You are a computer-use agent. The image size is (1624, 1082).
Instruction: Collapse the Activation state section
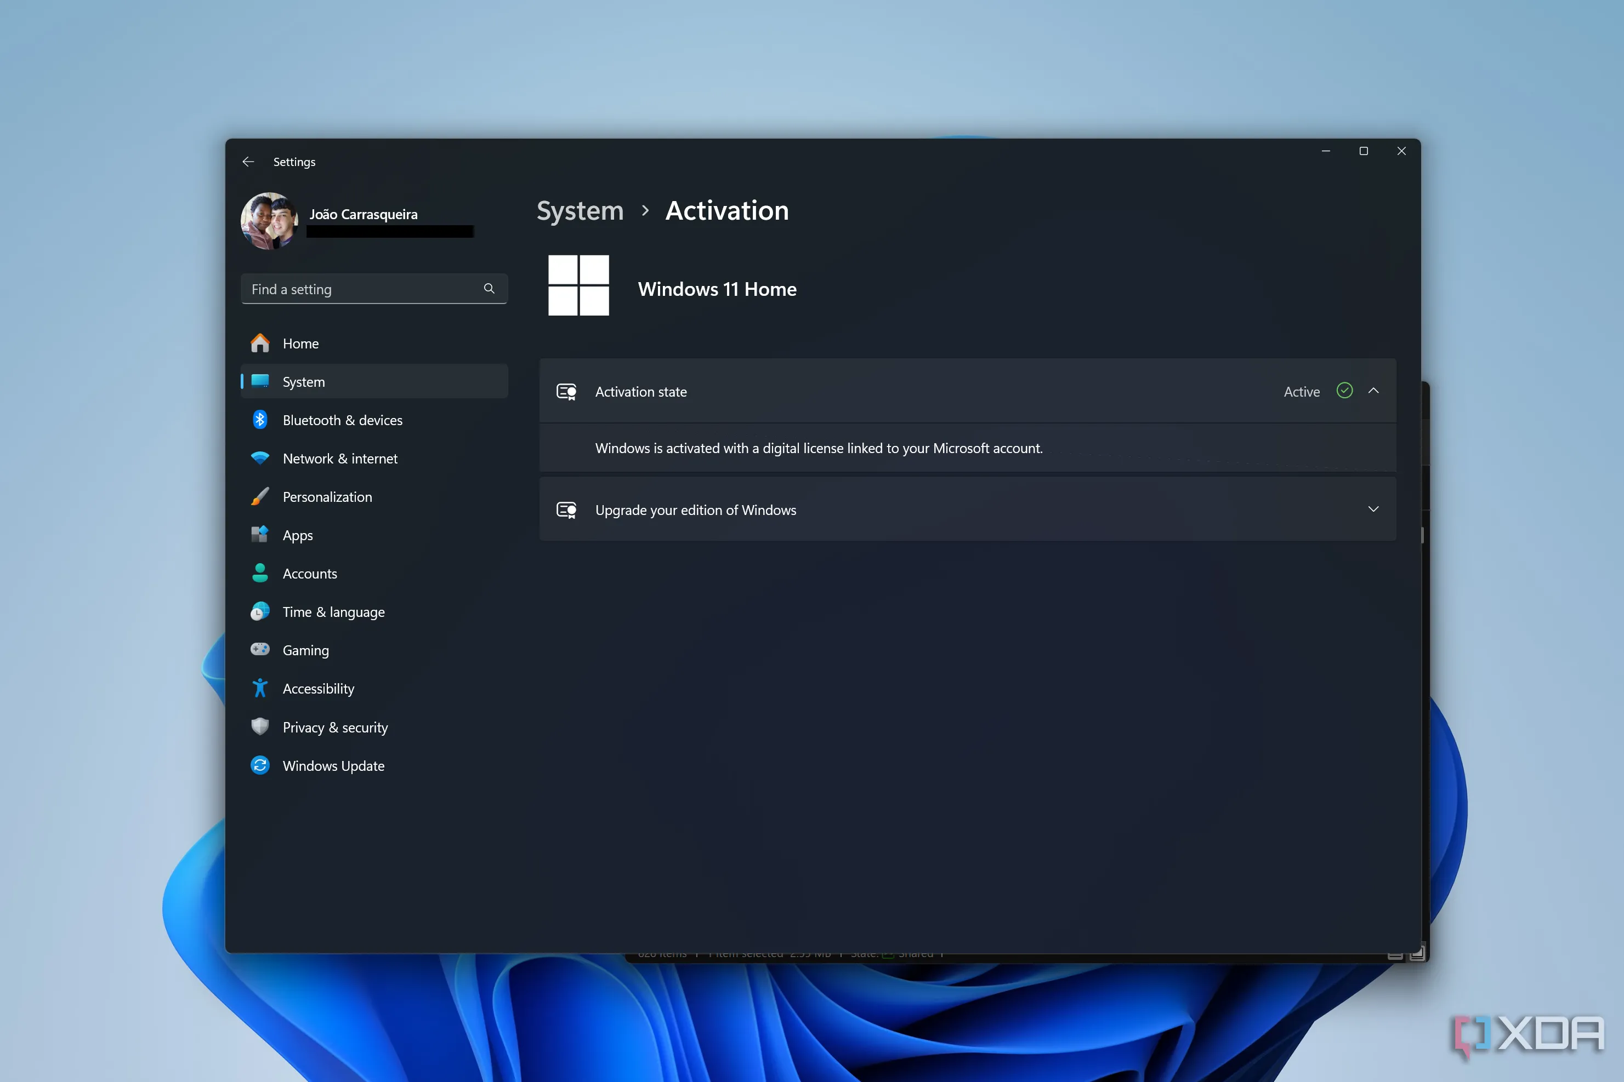click(1373, 391)
